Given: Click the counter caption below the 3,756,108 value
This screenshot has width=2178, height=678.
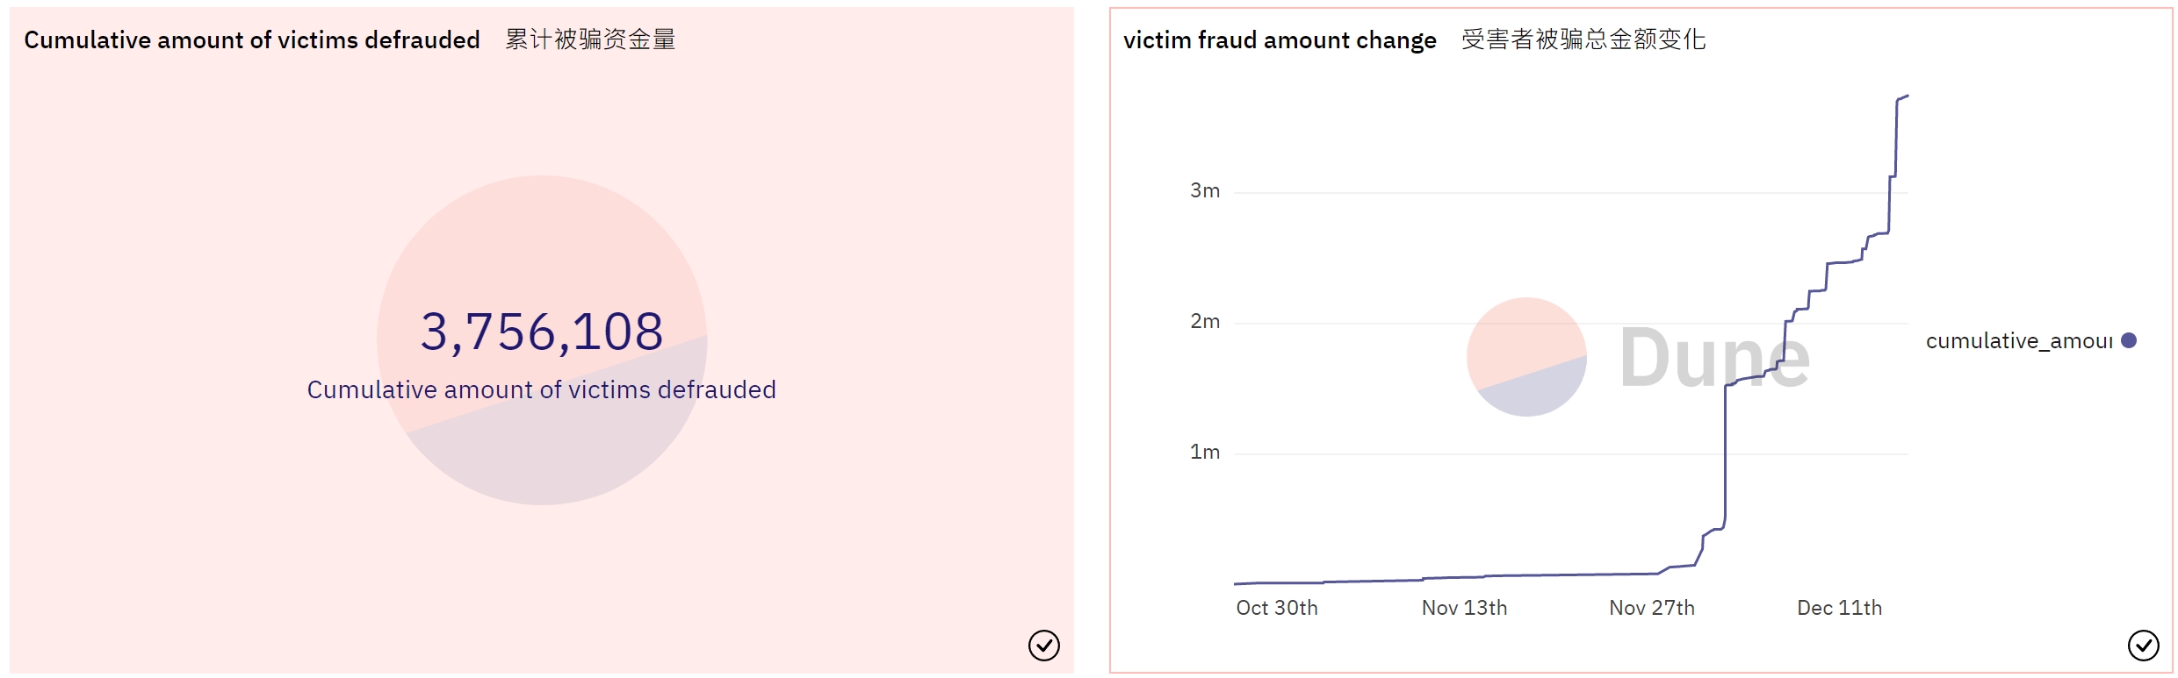Looking at the screenshot, I should (542, 389).
